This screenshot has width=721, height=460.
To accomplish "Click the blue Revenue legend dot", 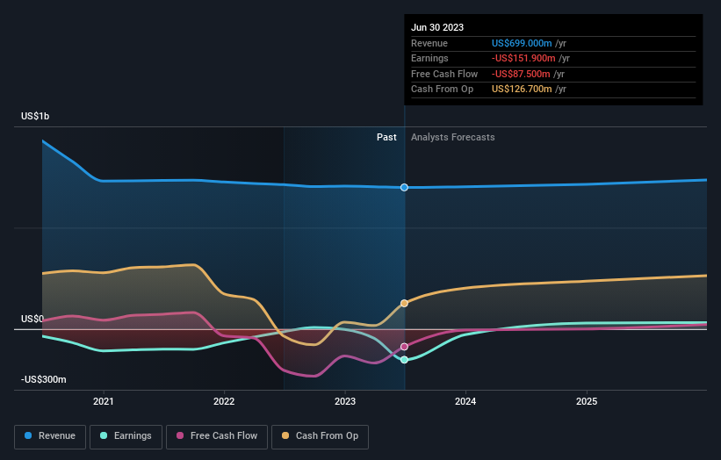I will tap(28, 435).
